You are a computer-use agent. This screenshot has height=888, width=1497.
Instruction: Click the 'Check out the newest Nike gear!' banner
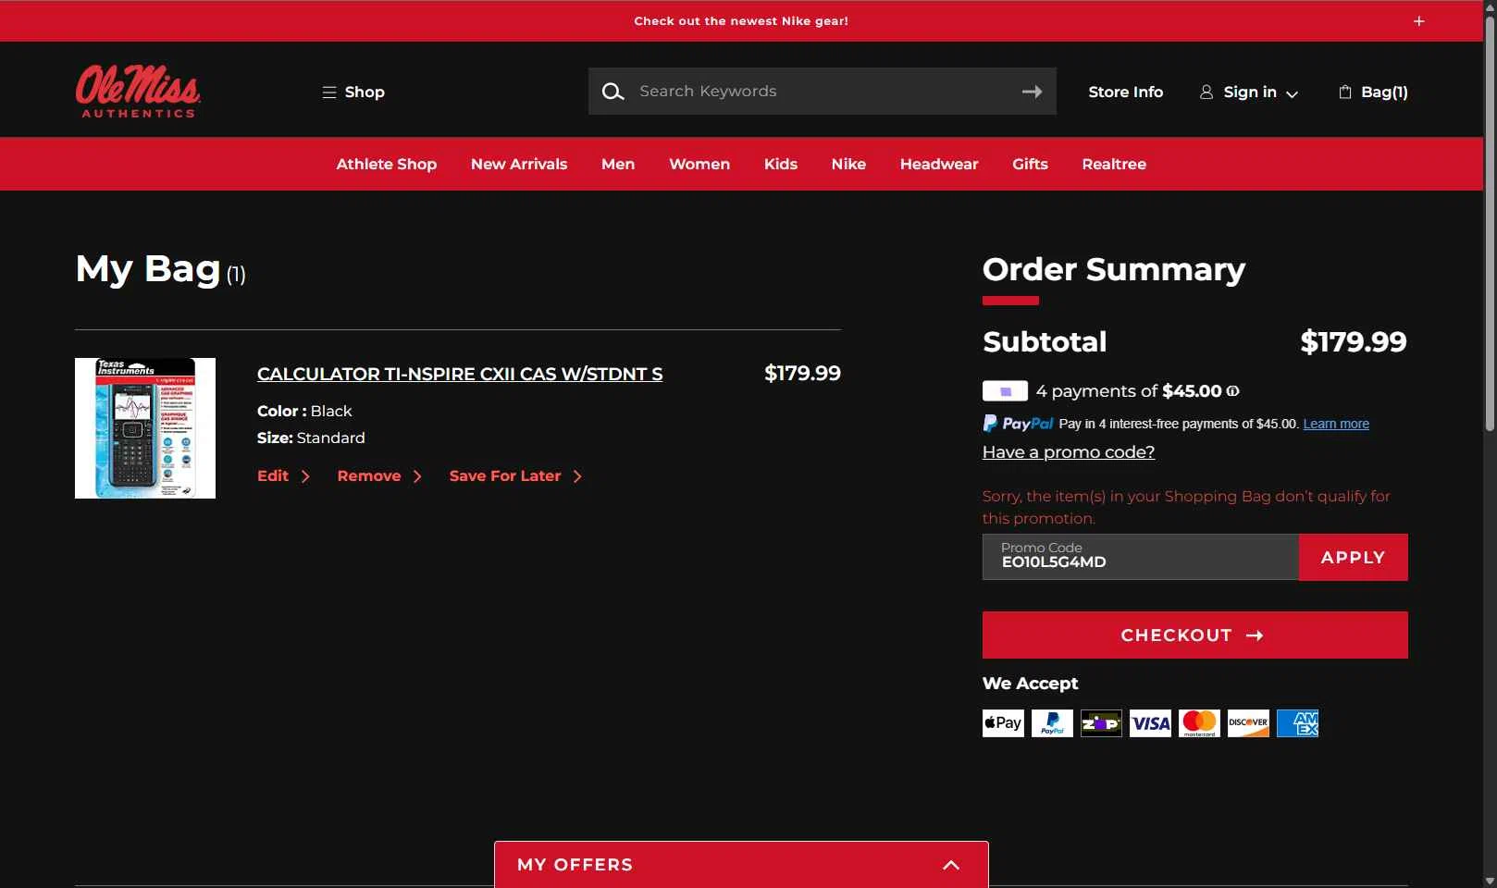click(741, 21)
